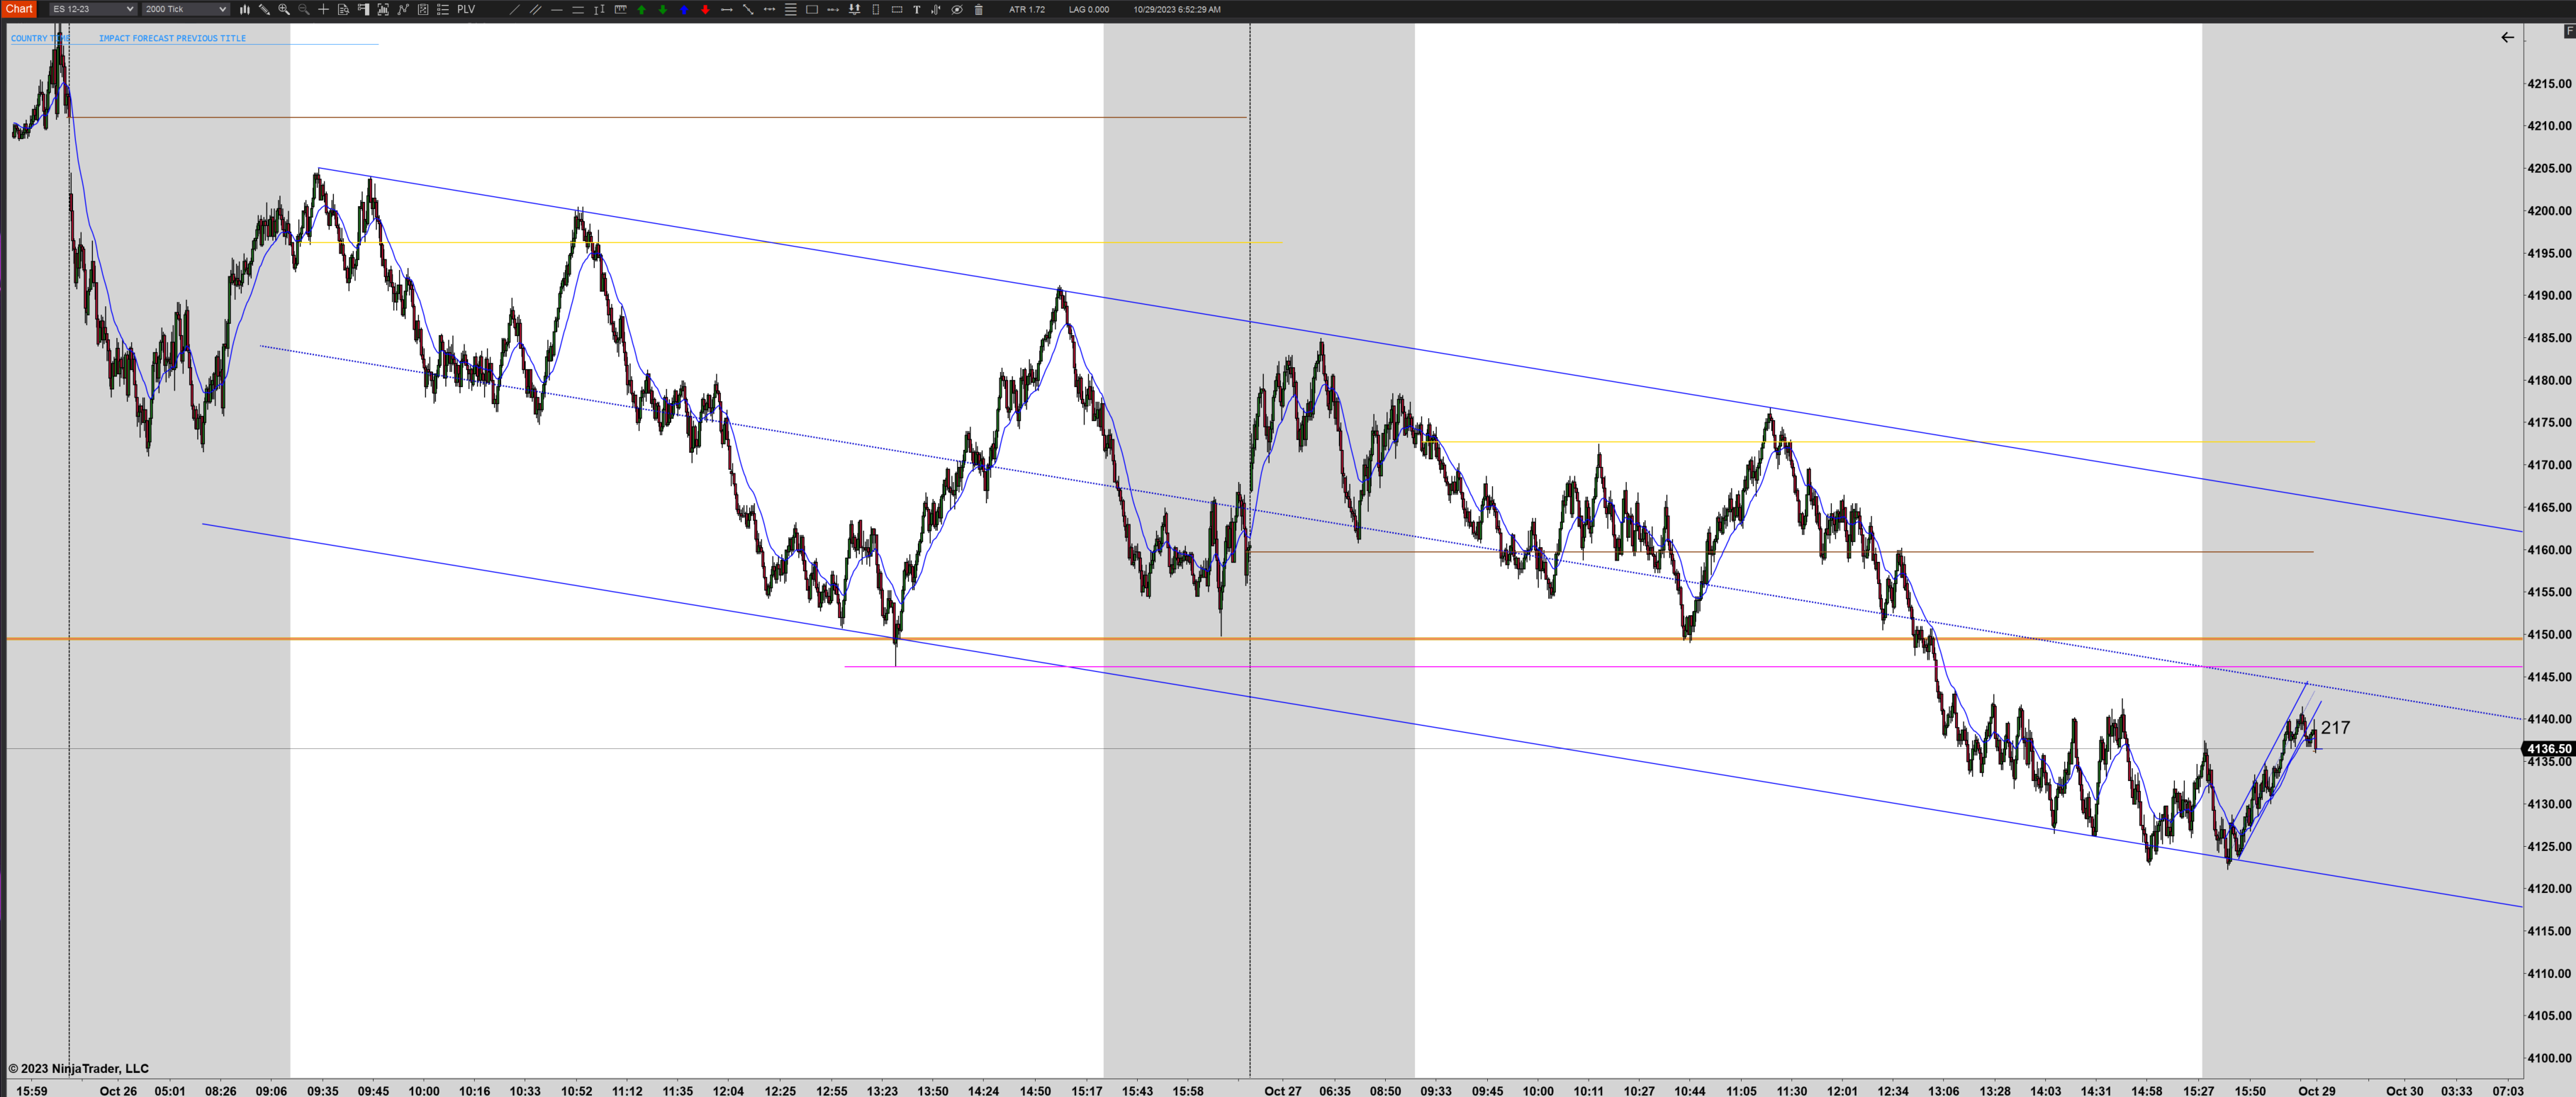Open the Chart tab label
This screenshot has height=1097, width=2576.
tap(19, 9)
